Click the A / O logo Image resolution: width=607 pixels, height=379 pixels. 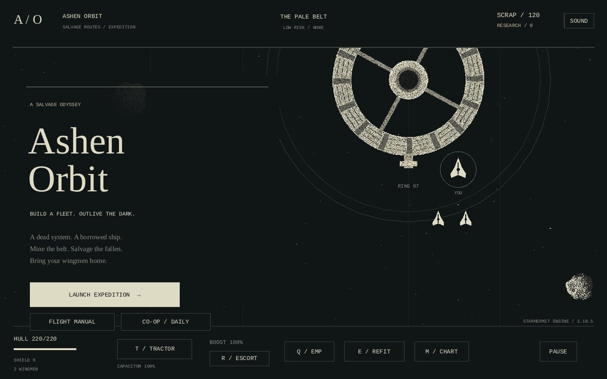28,20
